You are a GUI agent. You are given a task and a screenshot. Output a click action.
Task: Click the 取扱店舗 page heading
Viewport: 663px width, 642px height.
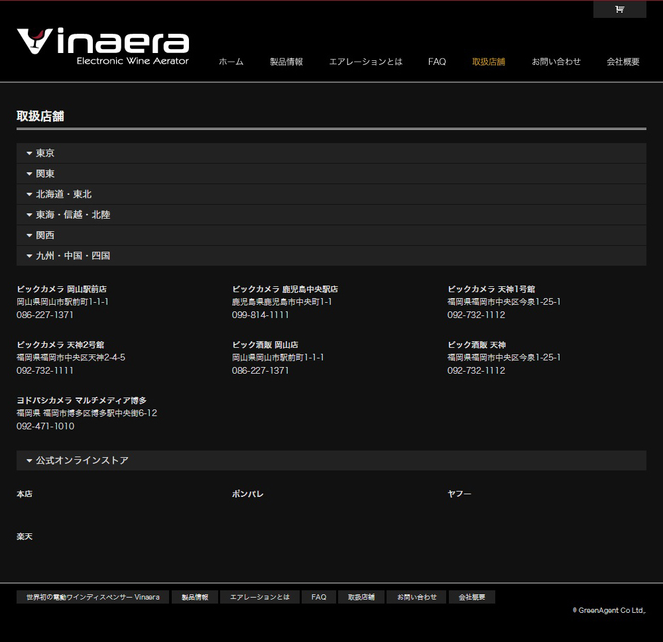40,116
